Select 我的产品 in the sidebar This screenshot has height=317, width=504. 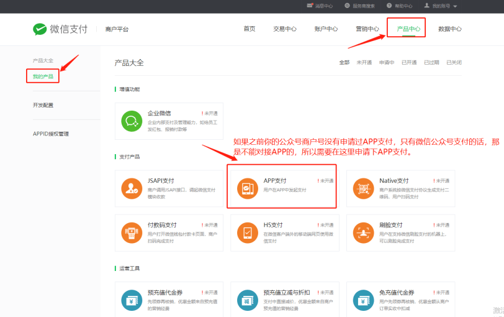click(x=43, y=76)
